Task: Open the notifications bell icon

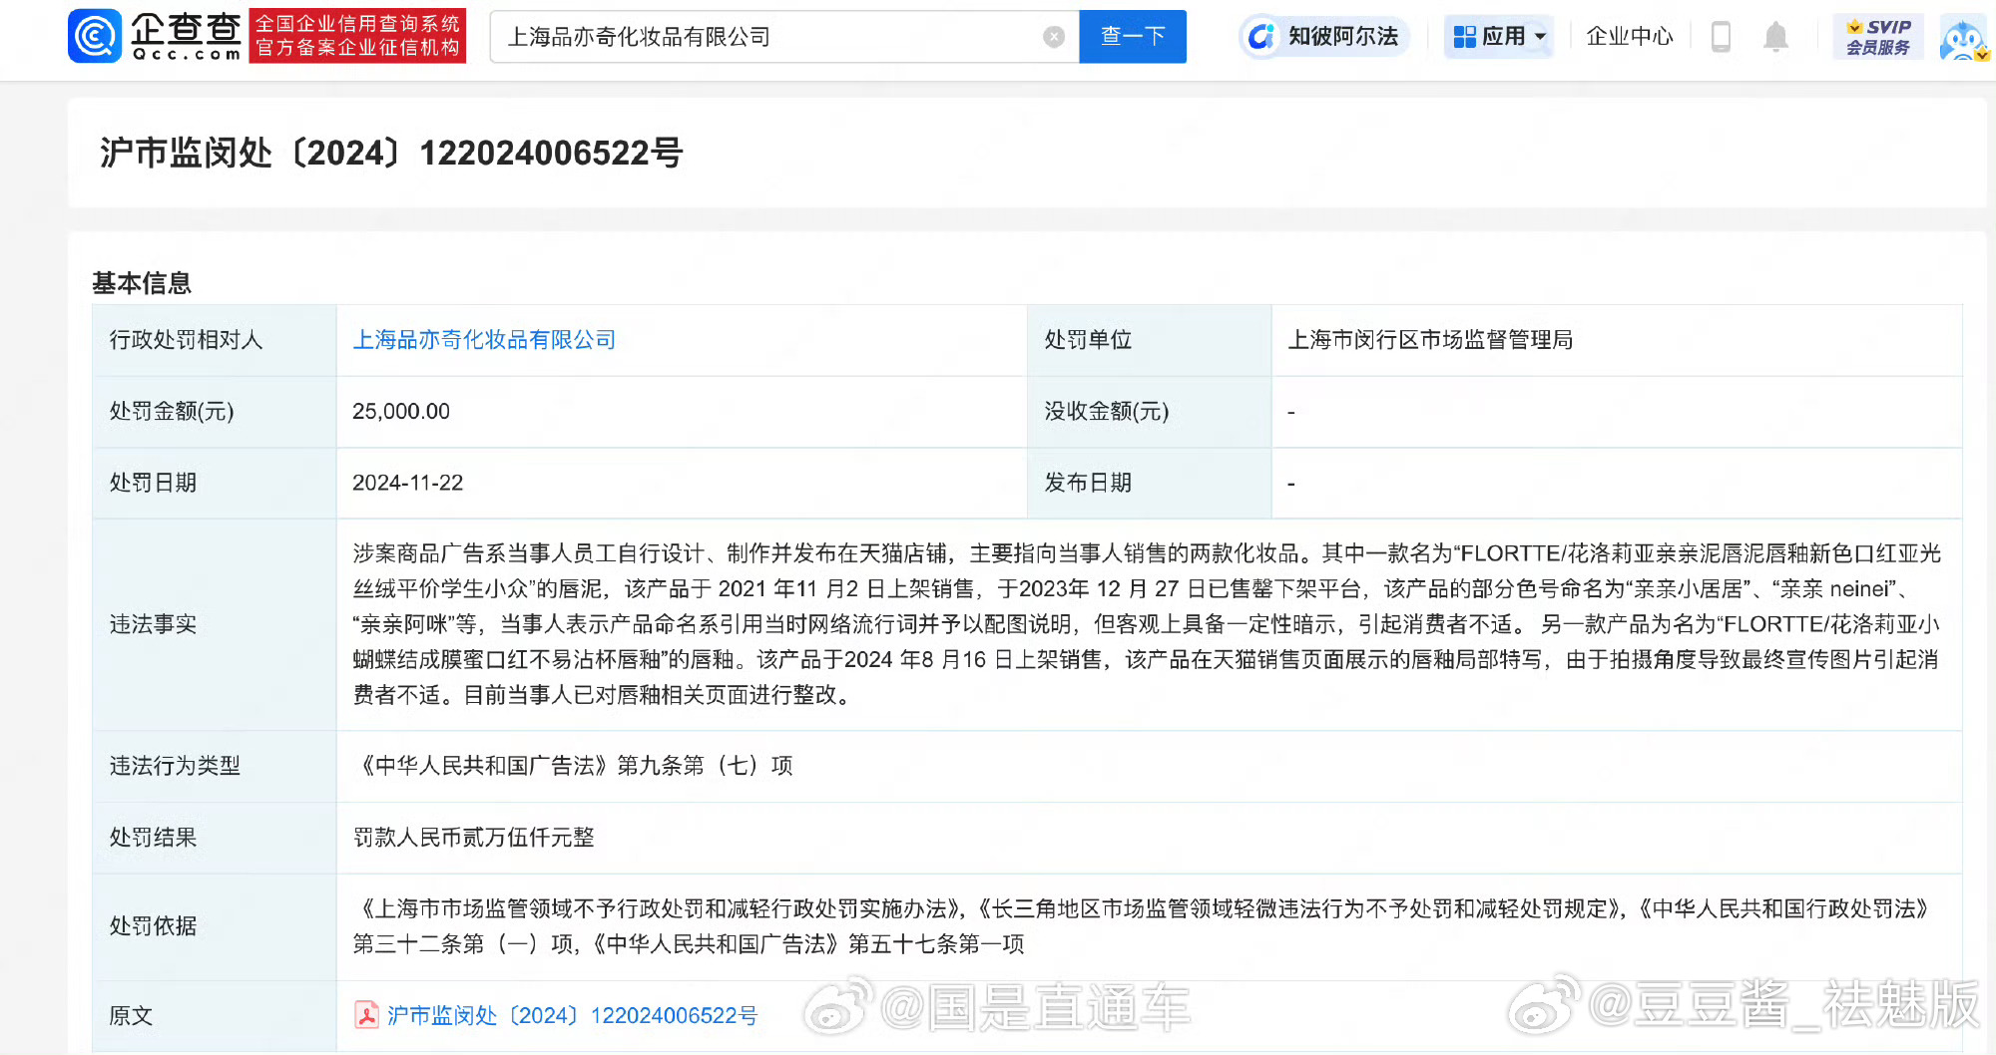Action: coord(1775,37)
